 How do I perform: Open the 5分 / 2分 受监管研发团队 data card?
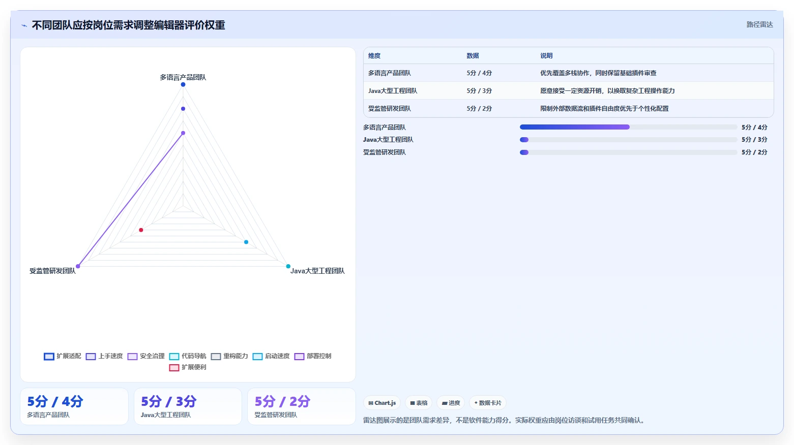tap(302, 406)
